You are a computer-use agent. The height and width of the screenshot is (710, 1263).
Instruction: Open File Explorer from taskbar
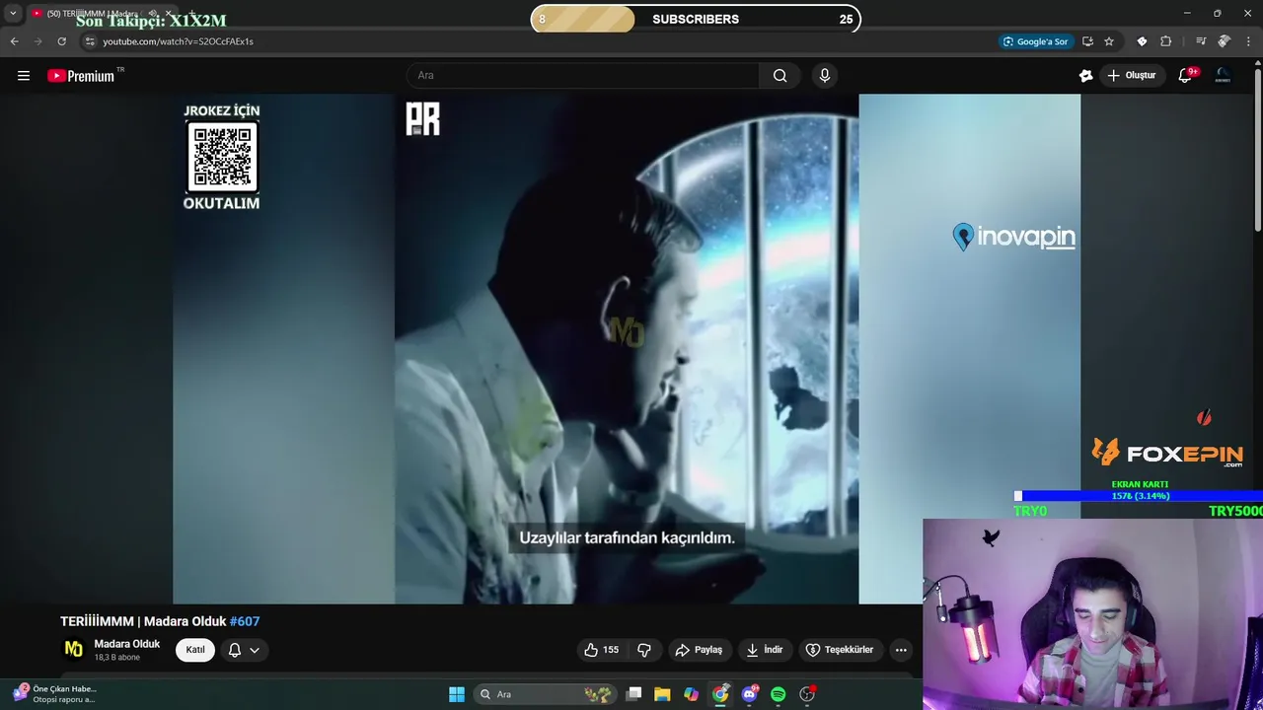click(662, 694)
